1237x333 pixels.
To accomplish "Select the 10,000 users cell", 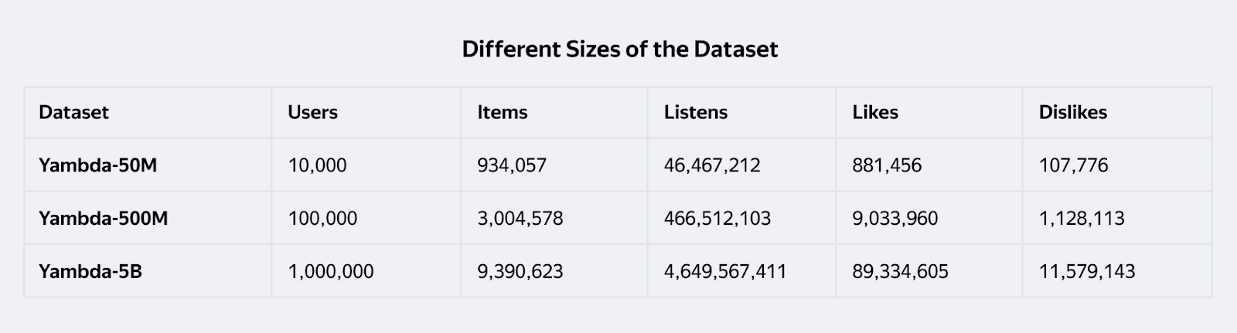I will (x=317, y=165).
